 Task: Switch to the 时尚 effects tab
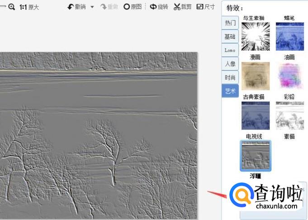(230, 77)
